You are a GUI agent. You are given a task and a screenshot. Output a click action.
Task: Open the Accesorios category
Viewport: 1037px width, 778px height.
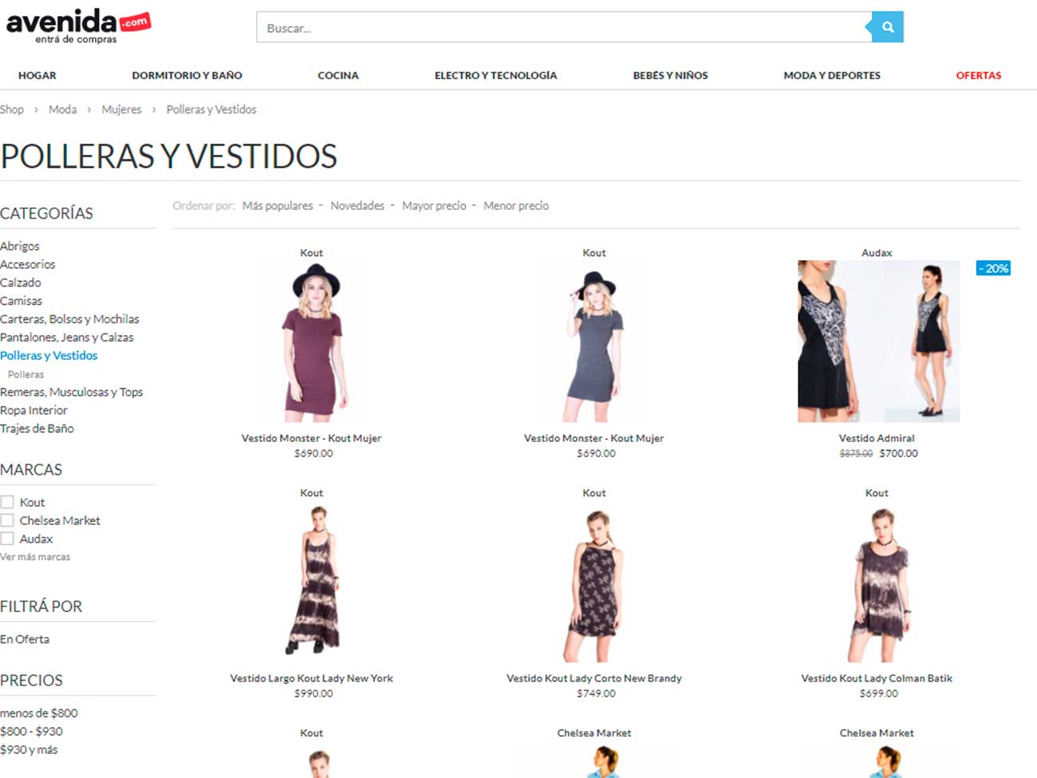28,264
